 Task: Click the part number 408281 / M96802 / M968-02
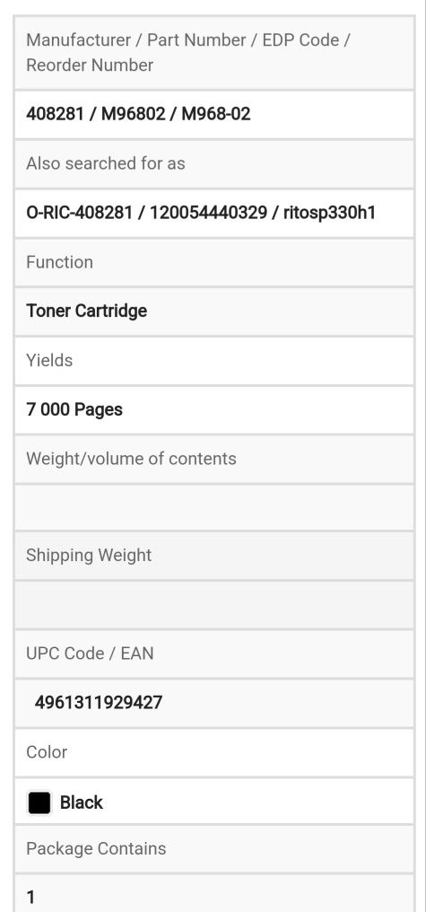(138, 114)
